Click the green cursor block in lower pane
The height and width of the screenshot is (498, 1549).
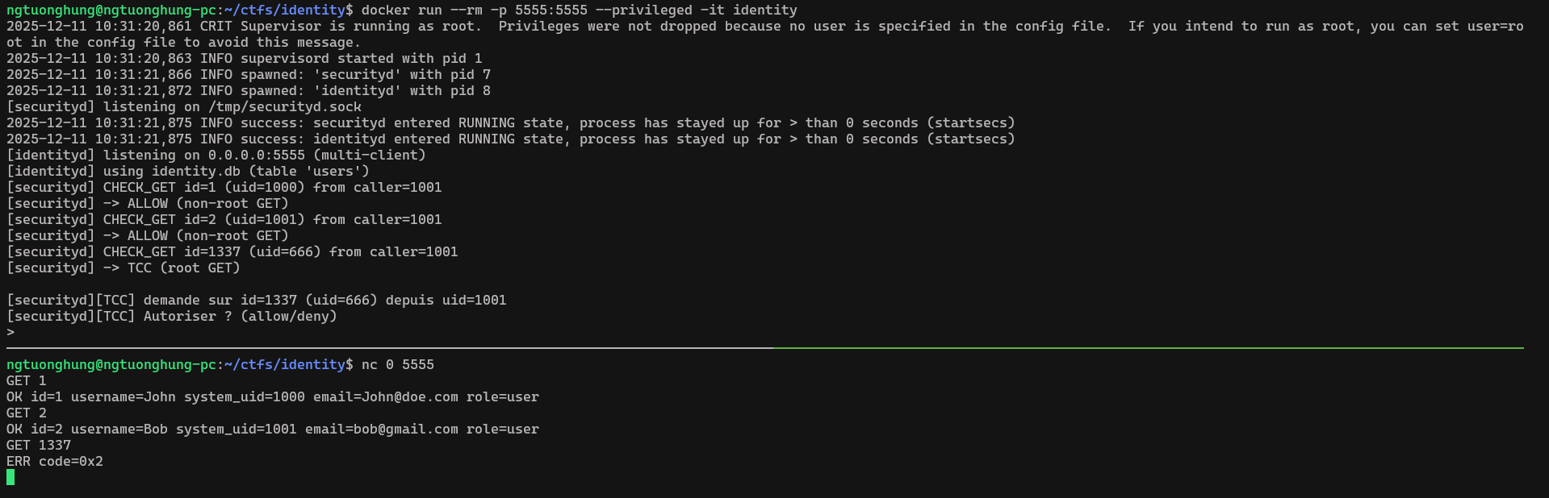[10, 477]
